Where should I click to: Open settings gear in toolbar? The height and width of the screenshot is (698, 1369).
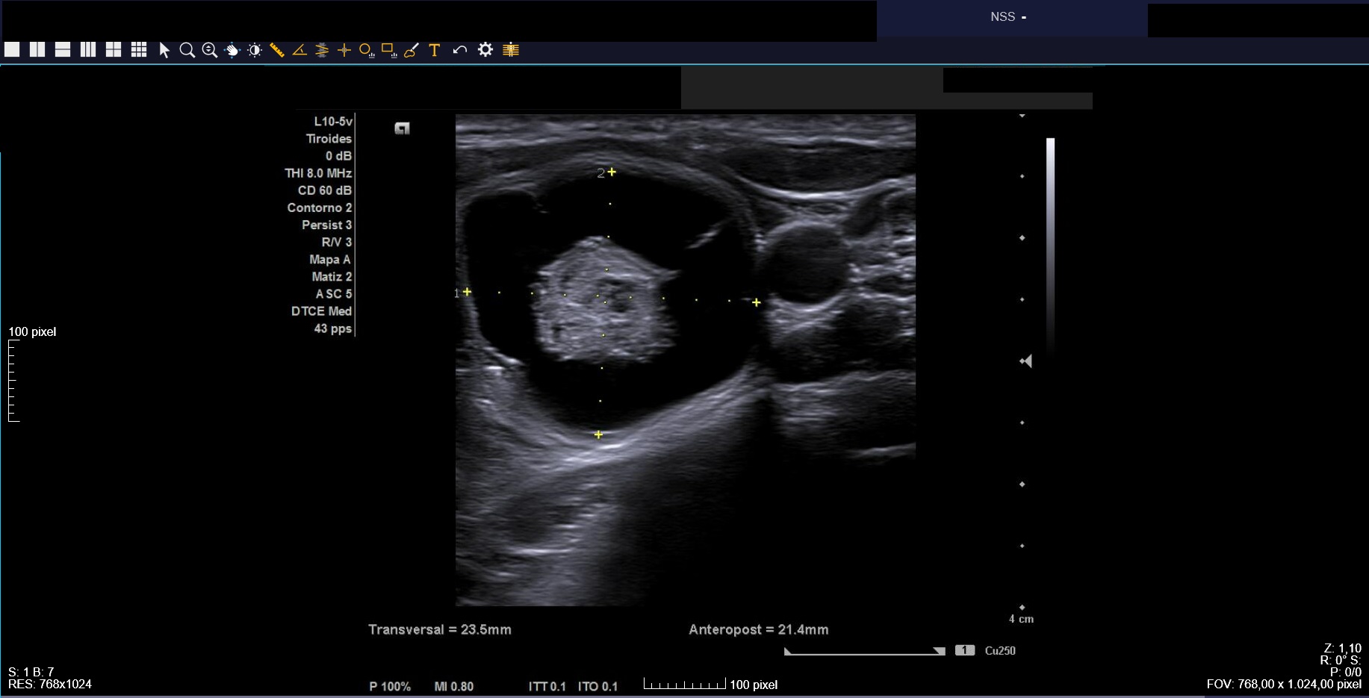[x=485, y=50]
